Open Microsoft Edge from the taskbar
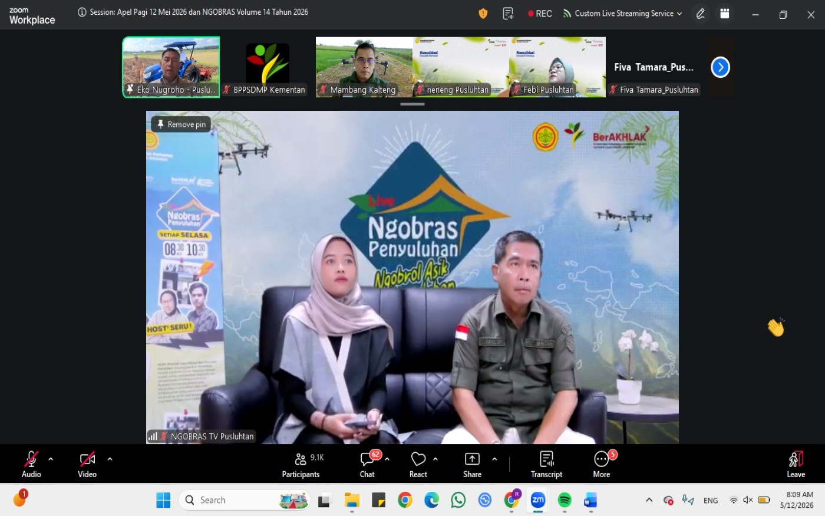The image size is (825, 516). (x=431, y=500)
